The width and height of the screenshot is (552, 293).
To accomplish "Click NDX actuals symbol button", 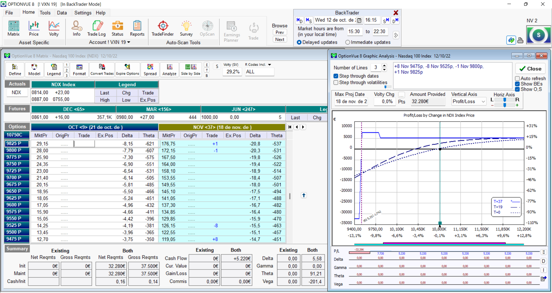I will 16,93.
